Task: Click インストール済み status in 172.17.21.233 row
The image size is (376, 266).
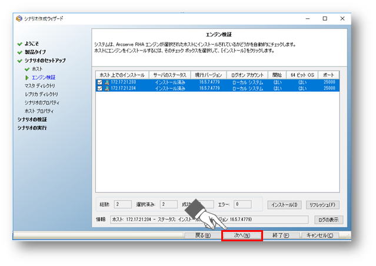Action: [x=170, y=82]
